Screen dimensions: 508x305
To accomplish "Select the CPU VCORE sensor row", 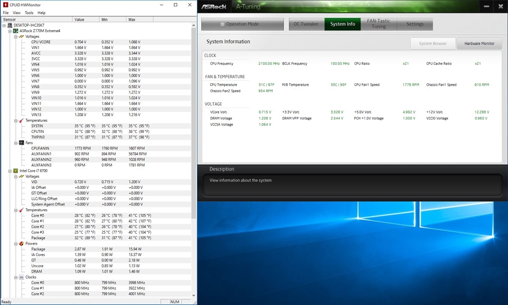I will [x=41, y=42].
